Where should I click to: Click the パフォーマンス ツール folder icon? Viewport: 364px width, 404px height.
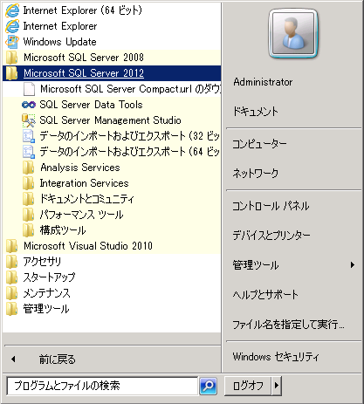29,215
